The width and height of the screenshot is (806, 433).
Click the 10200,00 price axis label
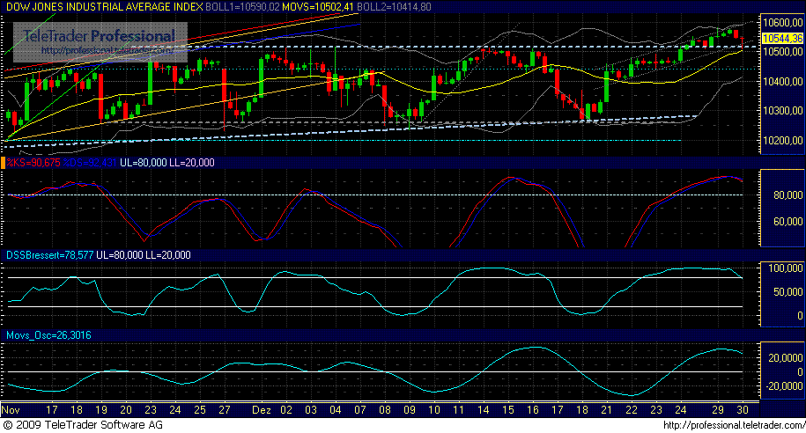click(x=782, y=141)
